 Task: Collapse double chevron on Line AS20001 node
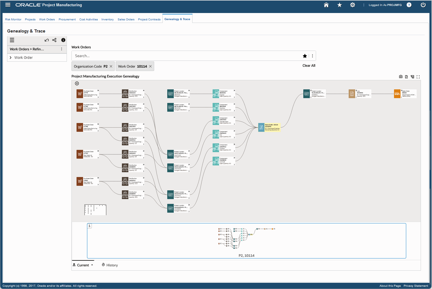click(x=356, y=90)
